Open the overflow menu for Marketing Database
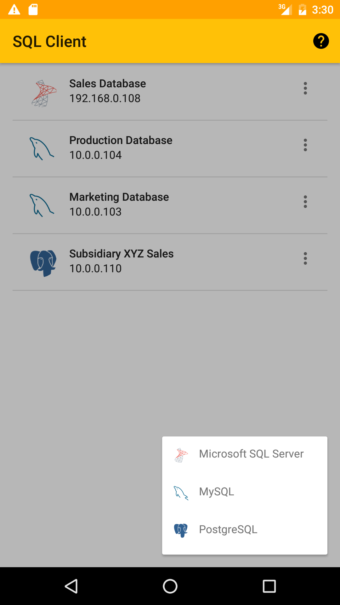Image resolution: width=340 pixels, height=605 pixels. click(305, 202)
